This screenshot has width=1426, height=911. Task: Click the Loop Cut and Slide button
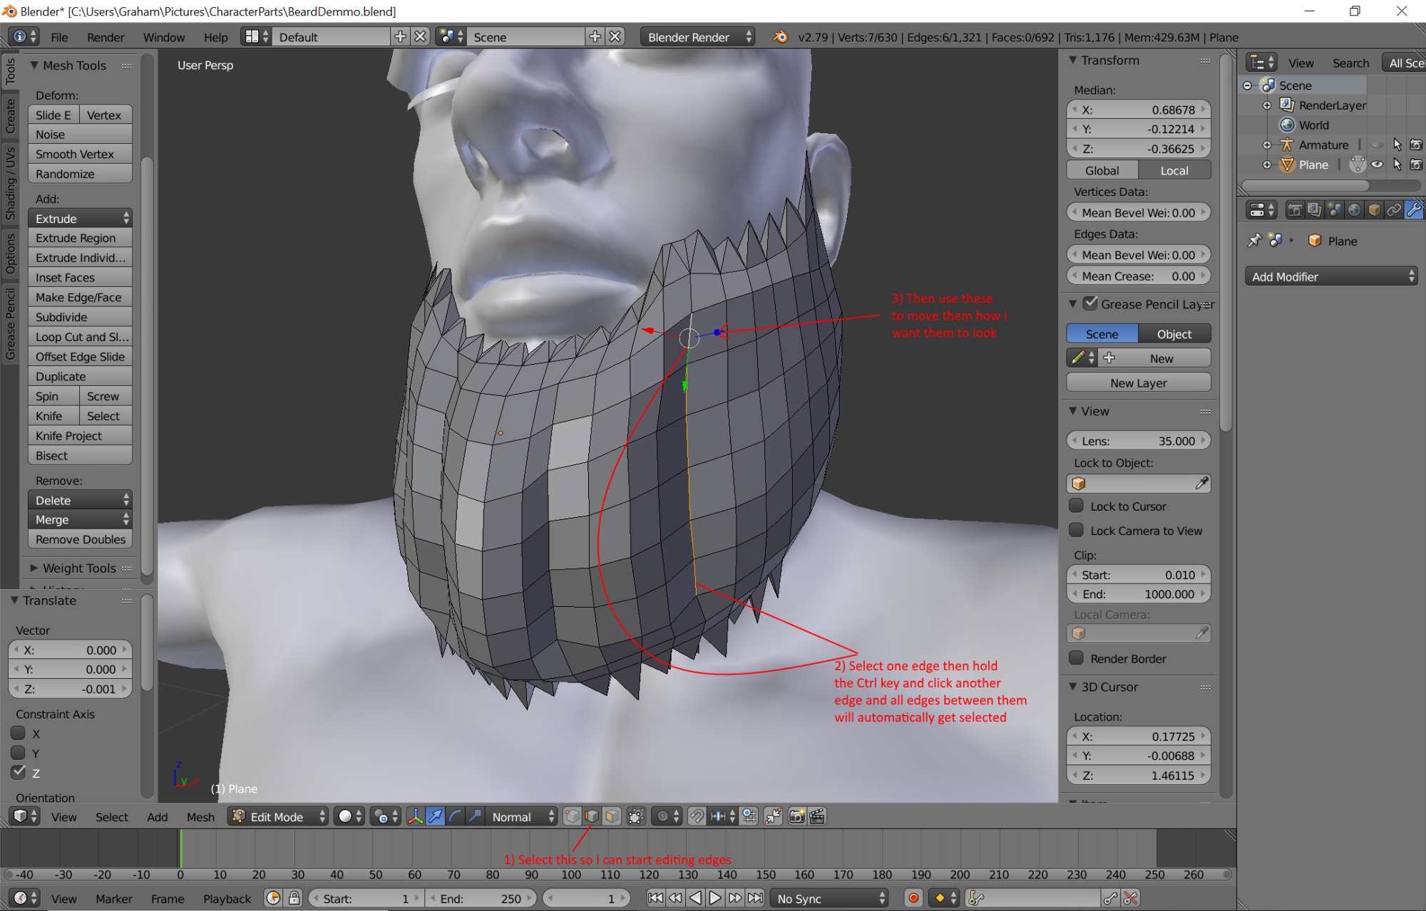click(80, 337)
